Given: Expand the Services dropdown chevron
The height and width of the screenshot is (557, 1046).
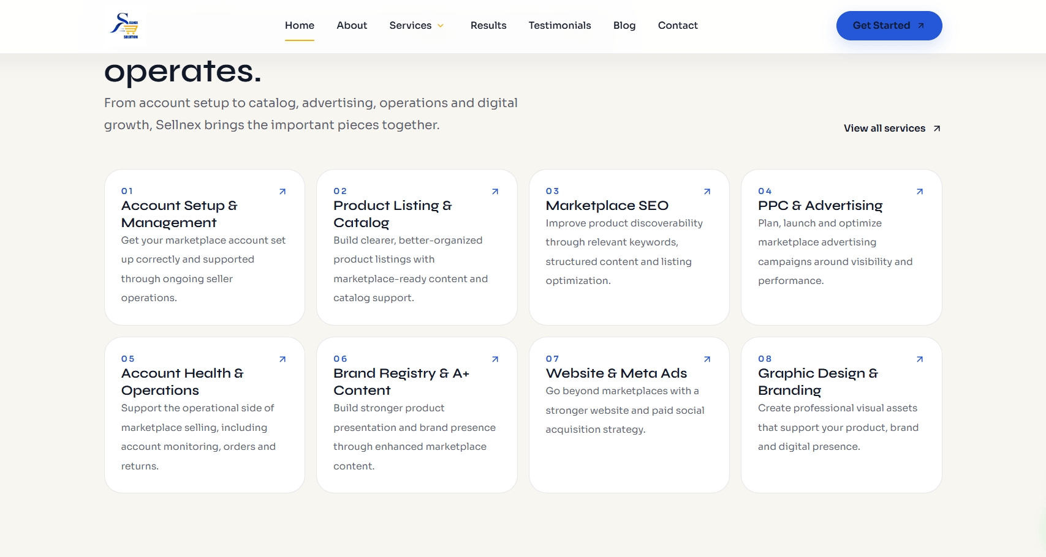Looking at the screenshot, I should (x=441, y=26).
